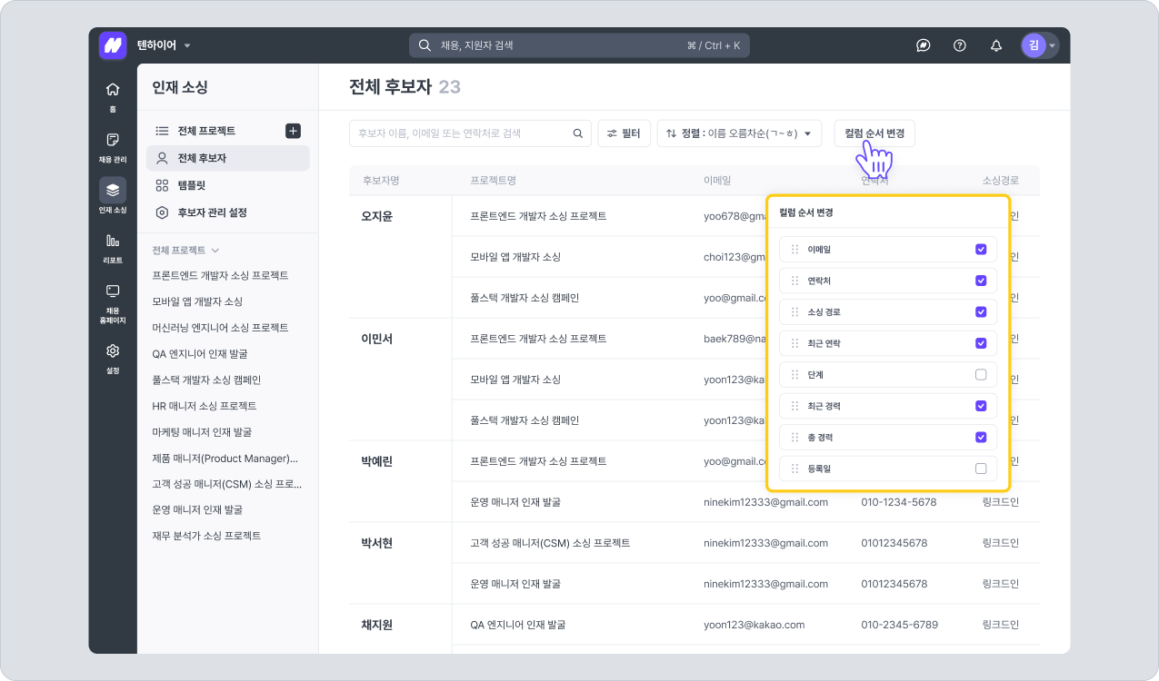
Task: Click the drag handle for 이메일 column
Action: (x=794, y=249)
